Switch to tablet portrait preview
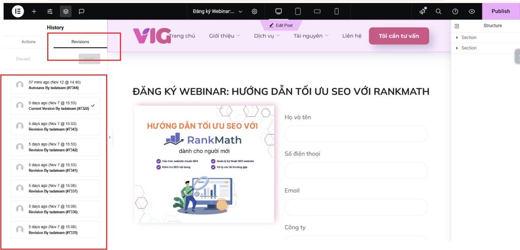The height and width of the screenshot is (250, 520). pyautogui.click(x=298, y=11)
